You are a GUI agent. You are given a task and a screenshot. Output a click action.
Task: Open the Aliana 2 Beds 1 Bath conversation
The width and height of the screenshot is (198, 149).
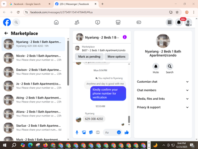coord(33,114)
